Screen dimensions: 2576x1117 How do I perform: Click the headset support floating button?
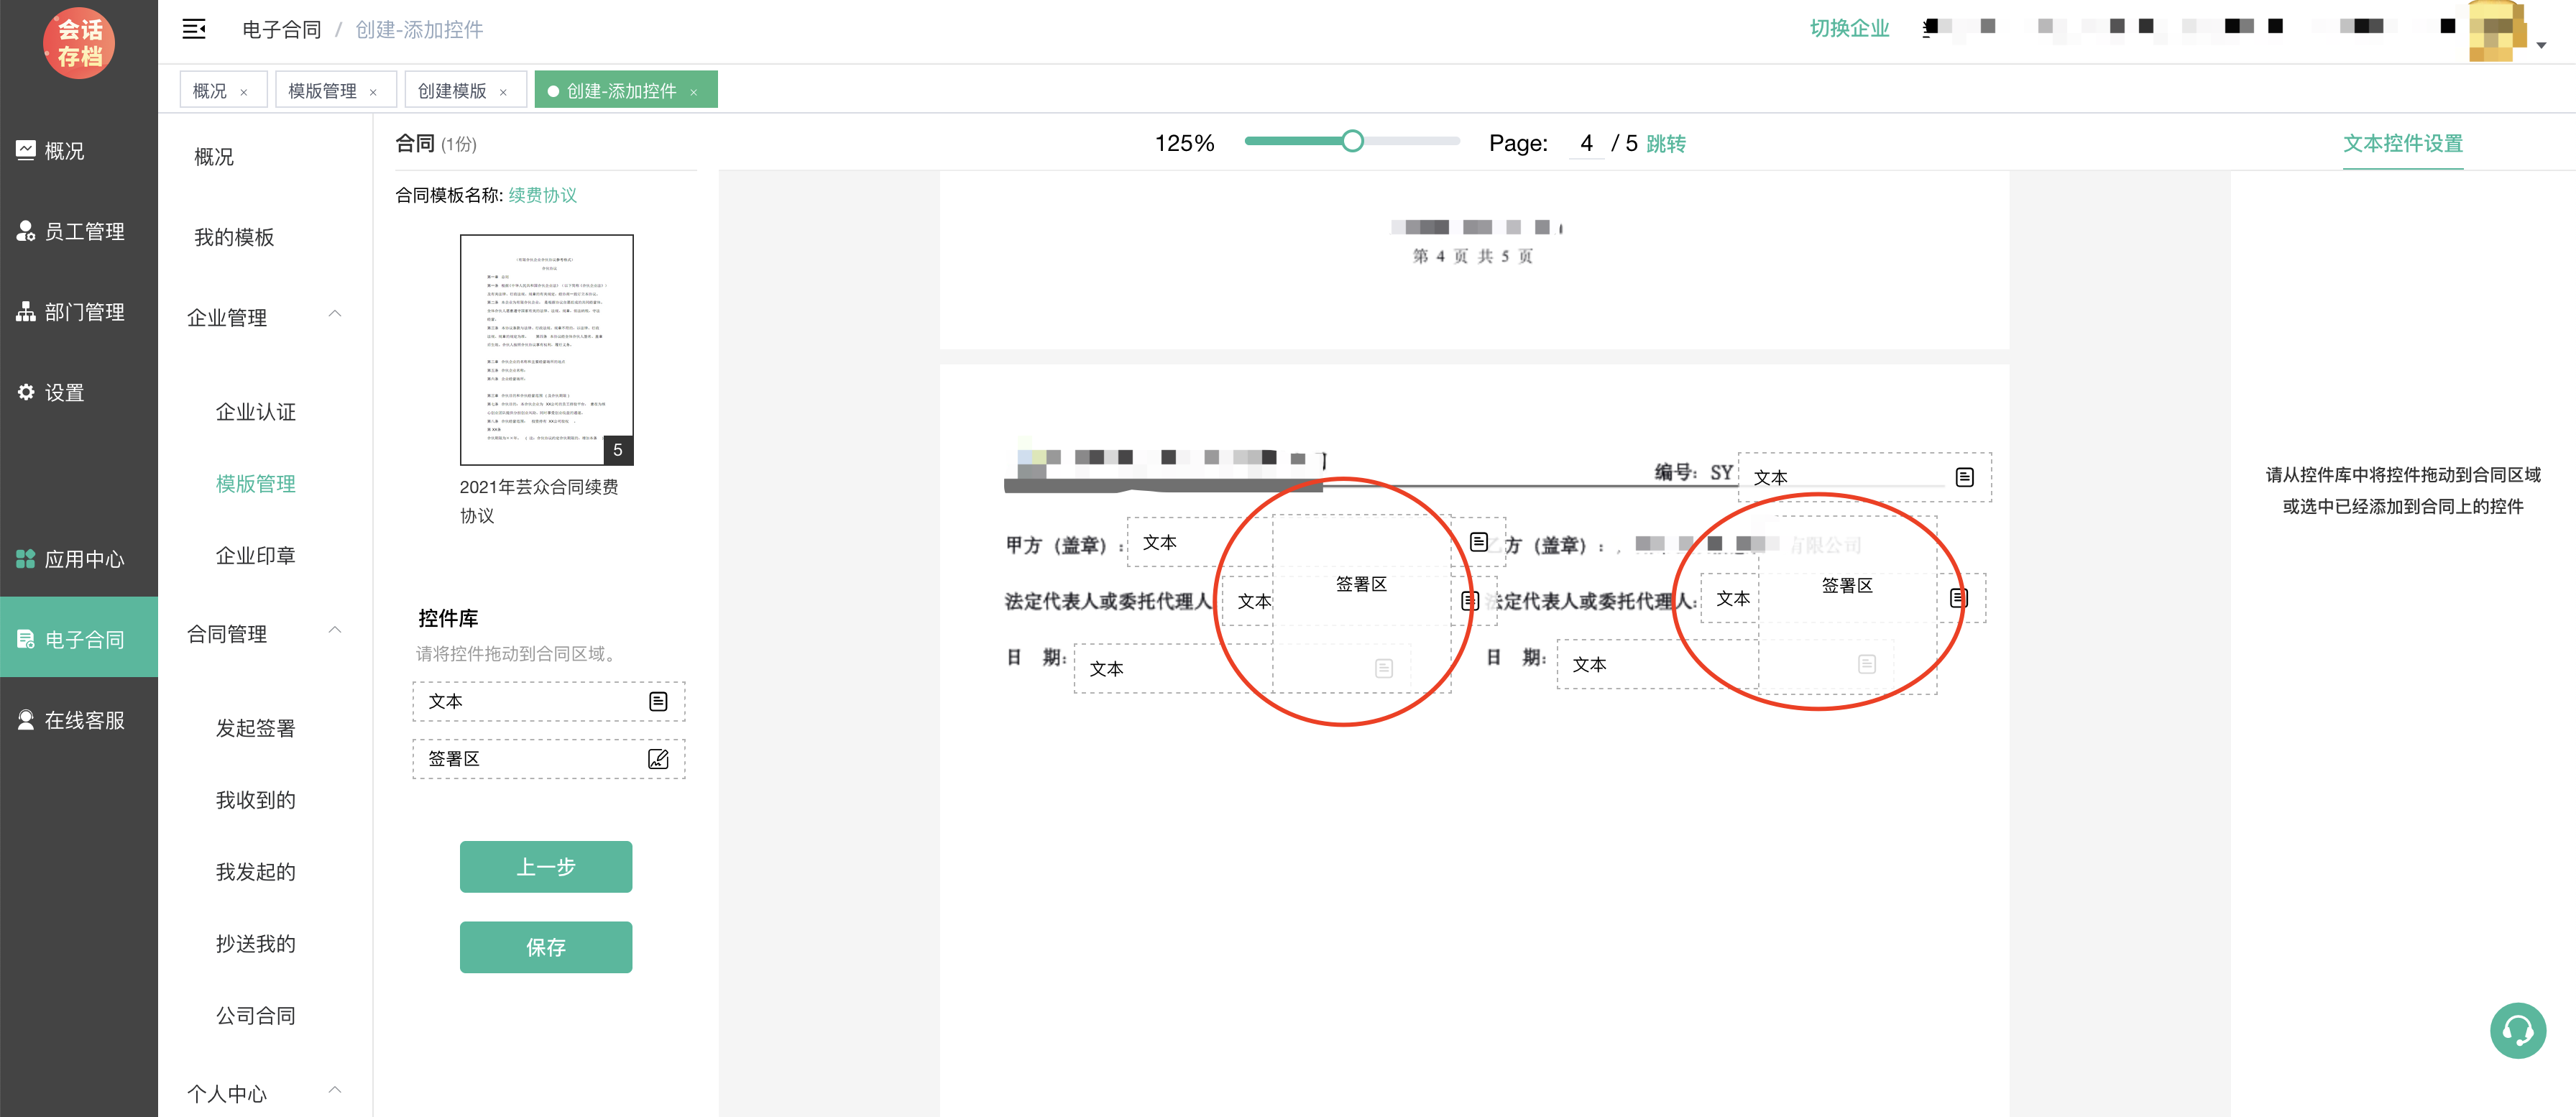[2517, 1030]
